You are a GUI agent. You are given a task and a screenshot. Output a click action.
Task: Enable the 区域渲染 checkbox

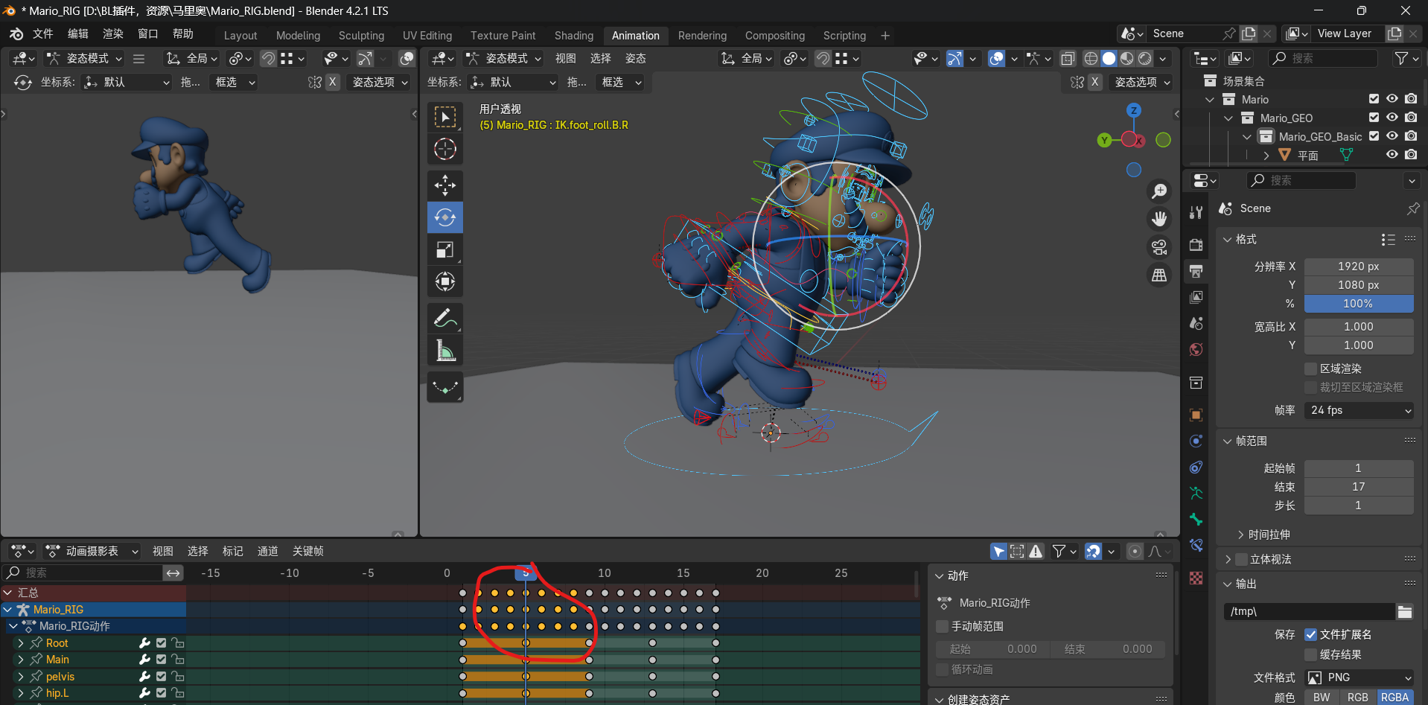pos(1311,369)
